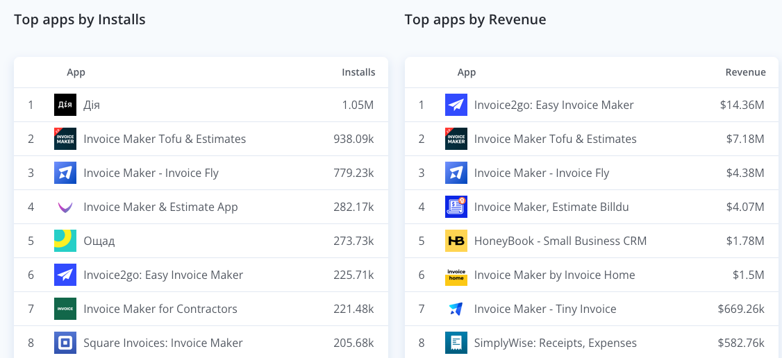Image resolution: width=782 pixels, height=358 pixels.
Task: Select the Invoice Home yellow icon
Action: 456,275
